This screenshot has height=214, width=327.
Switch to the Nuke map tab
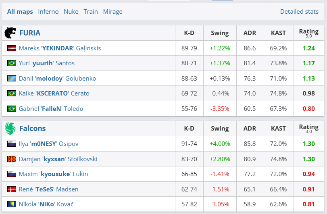click(x=71, y=12)
